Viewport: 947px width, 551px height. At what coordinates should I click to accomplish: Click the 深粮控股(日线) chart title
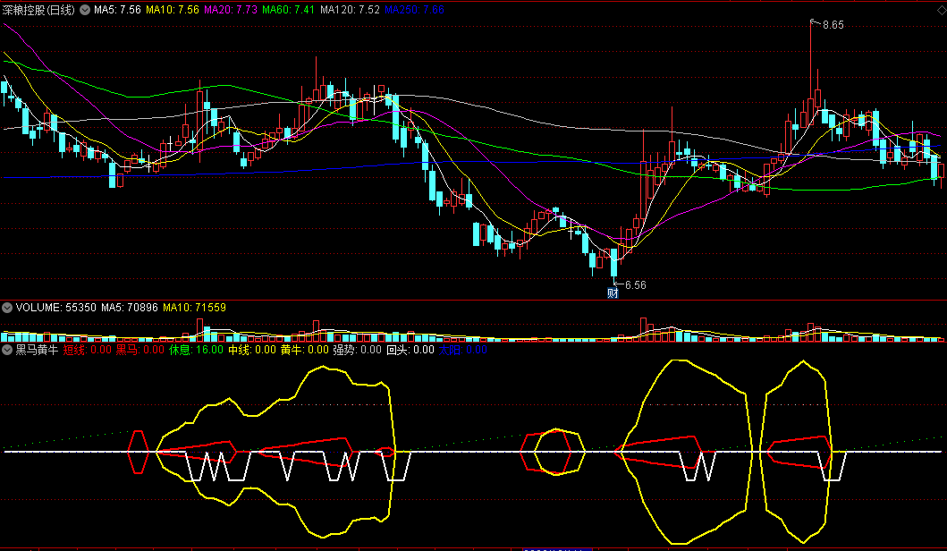38,10
